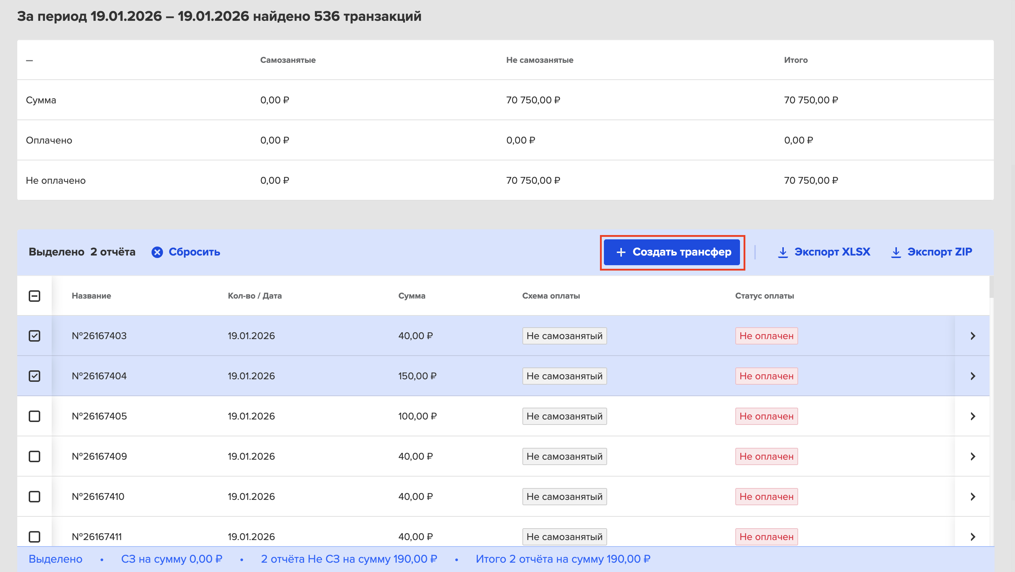This screenshot has height=572, width=1015.
Task: Uncheck the checkbox for report №26167403
Action: pyautogui.click(x=35, y=336)
